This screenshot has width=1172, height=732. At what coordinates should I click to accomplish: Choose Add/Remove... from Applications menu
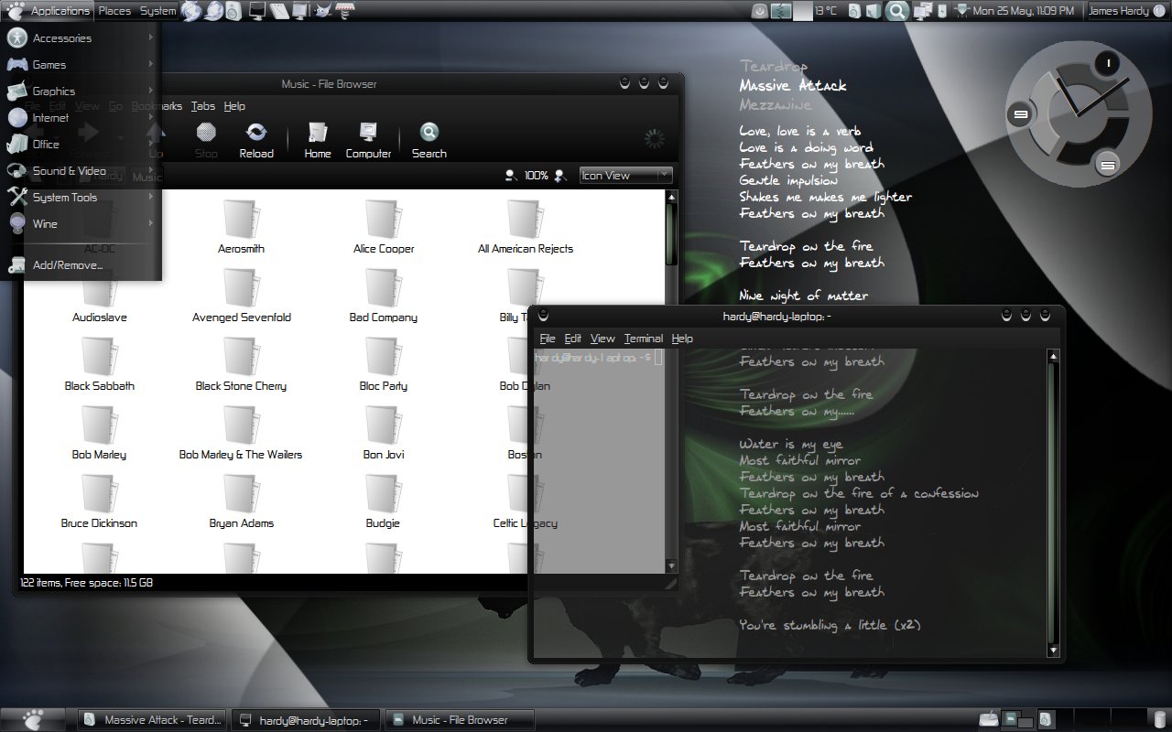(81, 265)
